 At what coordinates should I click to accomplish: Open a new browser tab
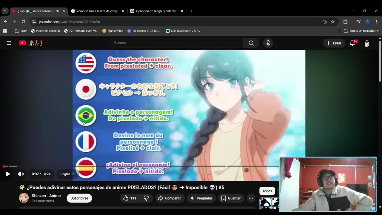[x=191, y=11]
